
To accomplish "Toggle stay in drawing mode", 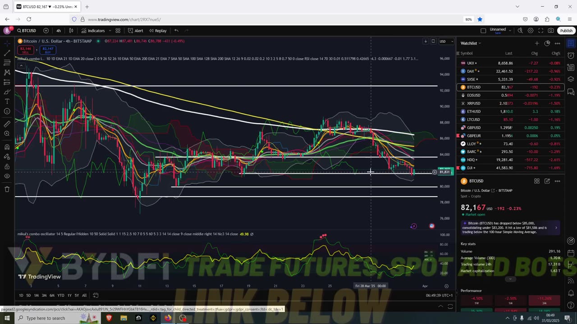I will pyautogui.click(x=7, y=157).
